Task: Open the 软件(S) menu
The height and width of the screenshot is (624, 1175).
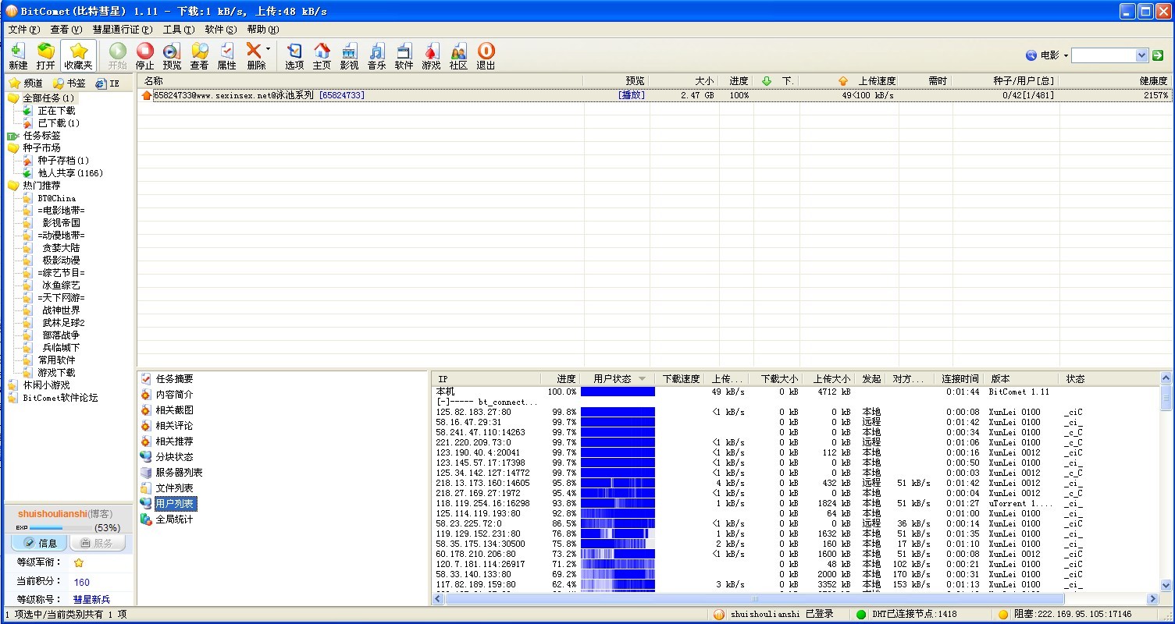Action: 220,30
